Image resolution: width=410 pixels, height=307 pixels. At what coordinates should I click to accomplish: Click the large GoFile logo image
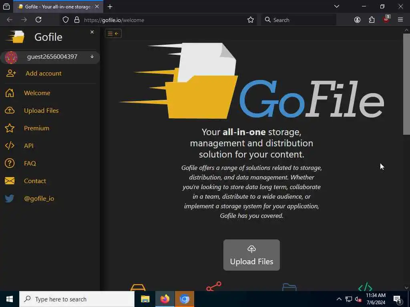point(251,81)
